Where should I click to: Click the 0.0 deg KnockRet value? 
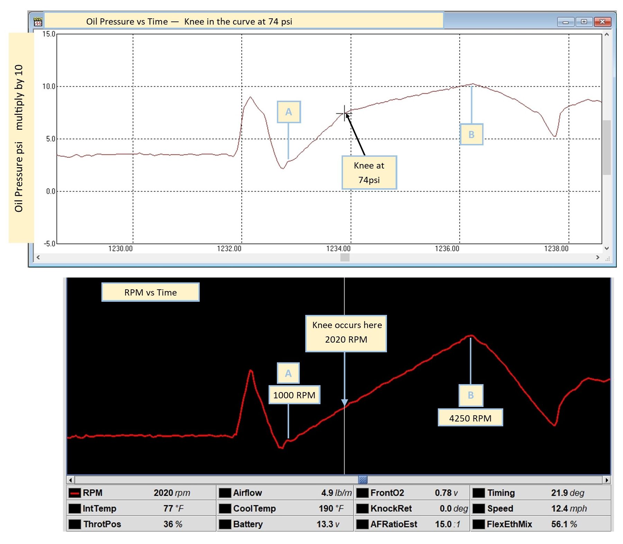[x=454, y=508]
